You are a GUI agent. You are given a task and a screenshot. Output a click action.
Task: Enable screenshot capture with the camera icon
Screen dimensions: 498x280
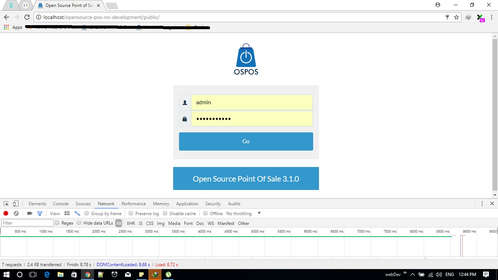30,213
